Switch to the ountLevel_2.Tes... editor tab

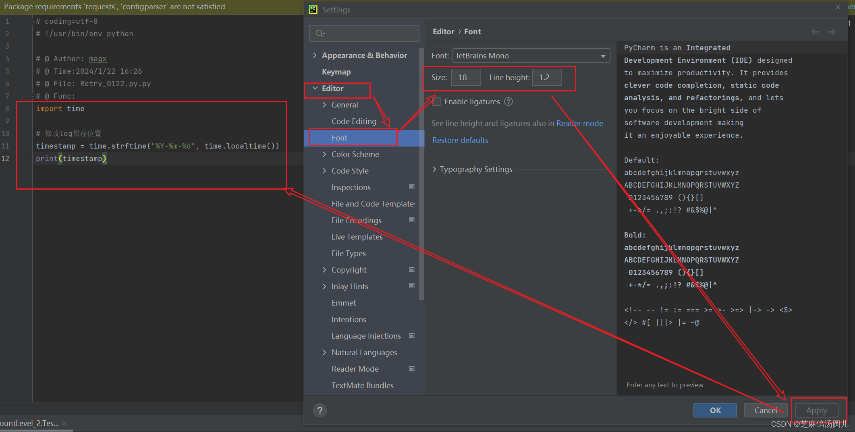pos(29,423)
